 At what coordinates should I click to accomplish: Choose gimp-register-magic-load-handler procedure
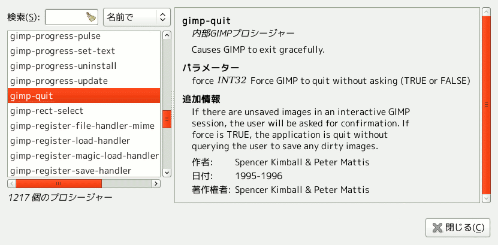click(84, 156)
